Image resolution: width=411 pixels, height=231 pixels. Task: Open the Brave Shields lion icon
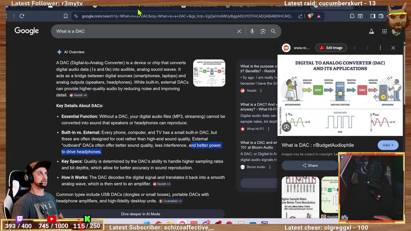click(310, 16)
